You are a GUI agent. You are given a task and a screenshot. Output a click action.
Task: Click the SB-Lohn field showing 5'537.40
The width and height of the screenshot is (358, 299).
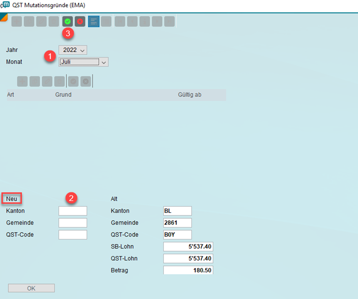[x=188, y=246]
